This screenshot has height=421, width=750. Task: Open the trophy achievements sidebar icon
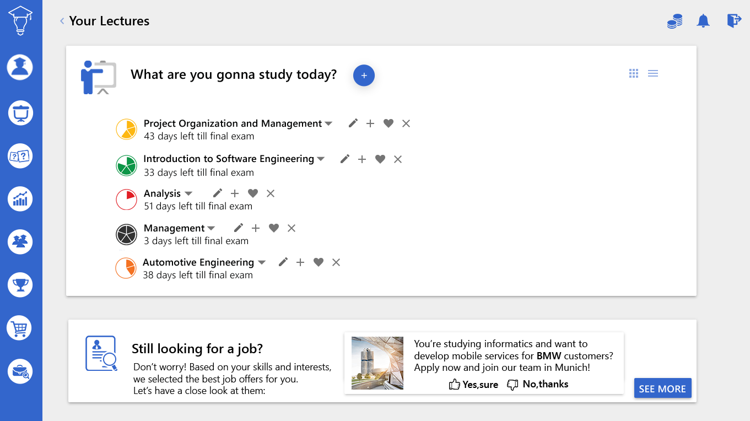click(x=20, y=285)
